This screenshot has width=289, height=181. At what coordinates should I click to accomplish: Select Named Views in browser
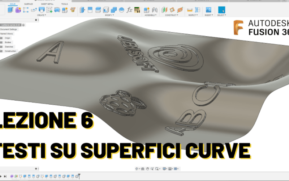[x=7, y=34]
